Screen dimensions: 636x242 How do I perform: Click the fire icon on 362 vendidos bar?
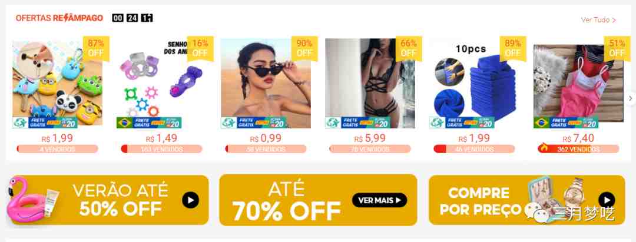(544, 149)
